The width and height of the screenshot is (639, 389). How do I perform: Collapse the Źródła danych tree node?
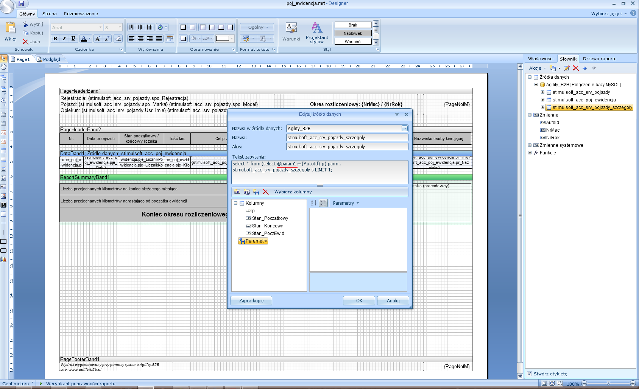[x=530, y=77]
